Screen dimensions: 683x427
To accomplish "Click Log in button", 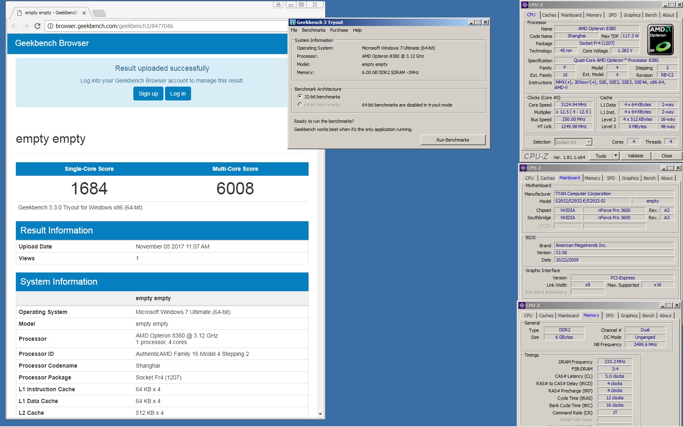I will click(178, 94).
